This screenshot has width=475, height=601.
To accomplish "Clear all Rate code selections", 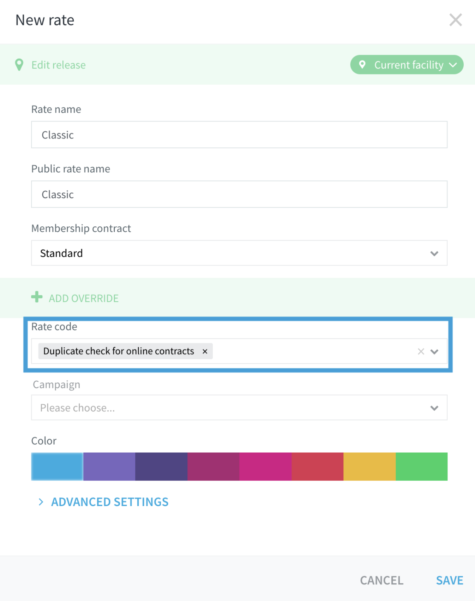I will point(421,351).
